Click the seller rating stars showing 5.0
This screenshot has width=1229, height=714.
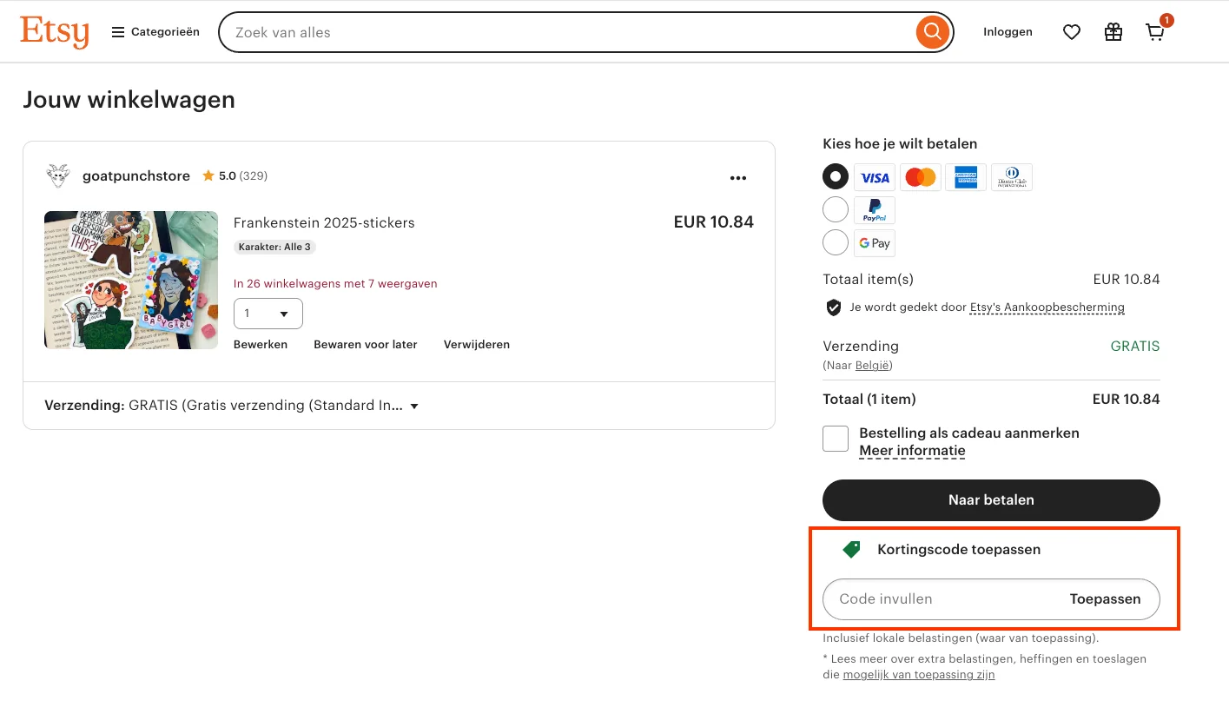(209, 175)
